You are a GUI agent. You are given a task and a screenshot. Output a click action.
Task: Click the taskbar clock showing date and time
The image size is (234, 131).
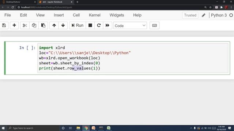click(x=221, y=128)
